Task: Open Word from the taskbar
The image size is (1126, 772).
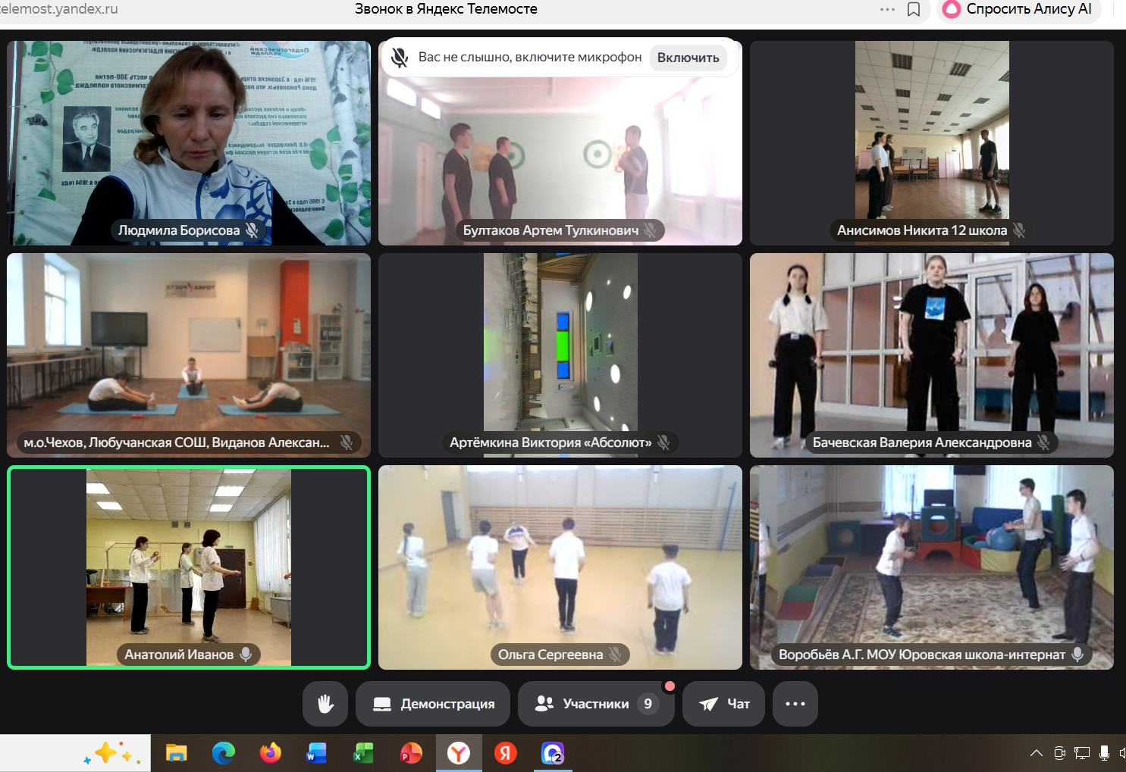Action: coord(317,753)
